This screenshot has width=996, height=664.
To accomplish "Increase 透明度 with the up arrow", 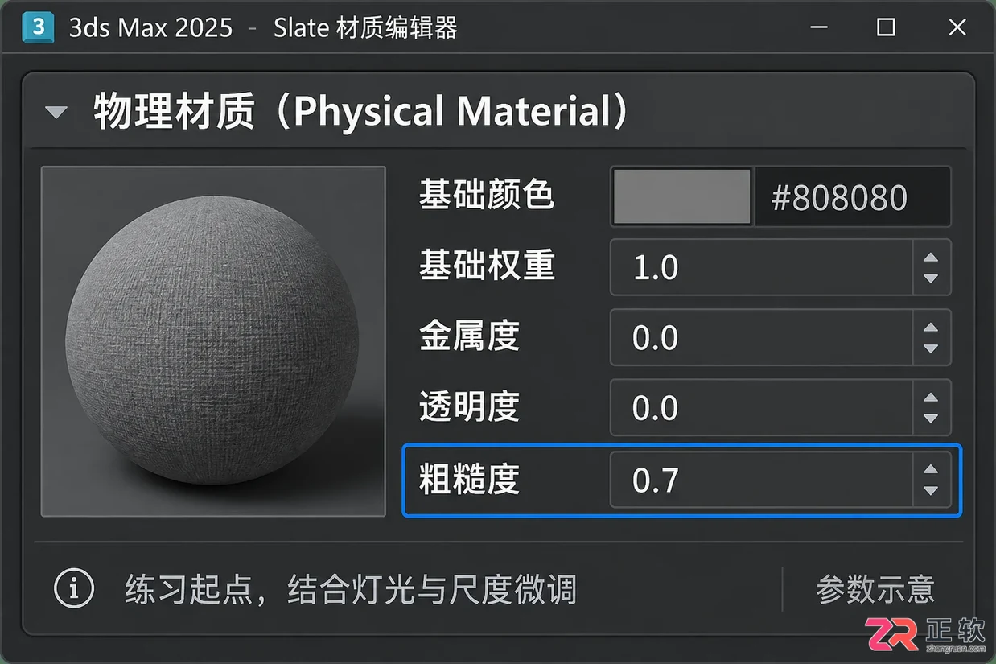I will (931, 398).
